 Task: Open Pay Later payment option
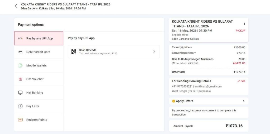point(39,106)
